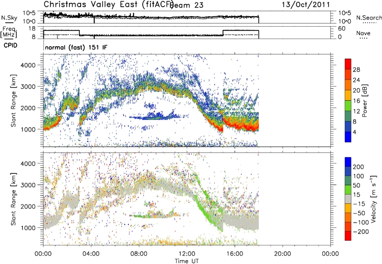Click the '12' label on the power color bar
382x264 pixels.
[x=356, y=112]
